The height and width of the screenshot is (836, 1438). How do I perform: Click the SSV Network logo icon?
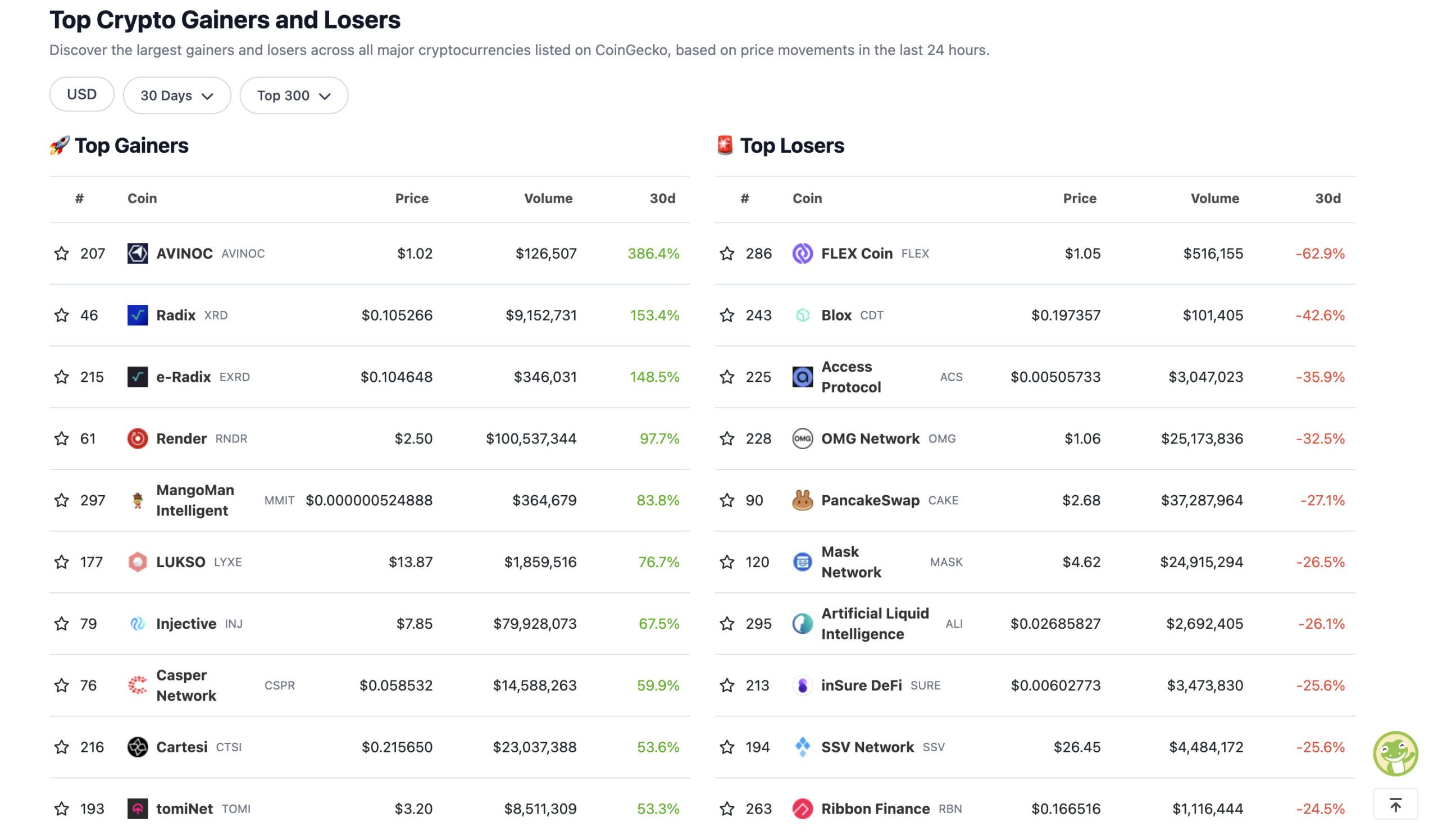click(802, 747)
